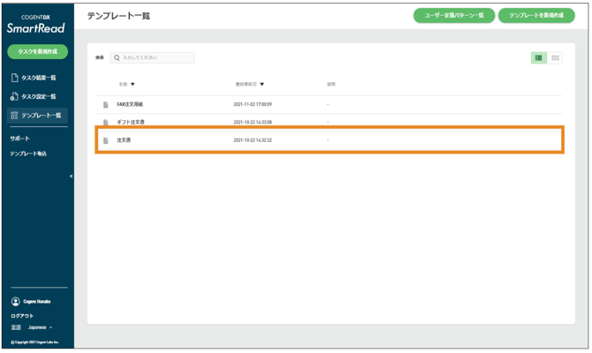The width and height of the screenshot is (592, 353).
Task: Click the テンプレートを新規作成 button
Action: [536, 16]
